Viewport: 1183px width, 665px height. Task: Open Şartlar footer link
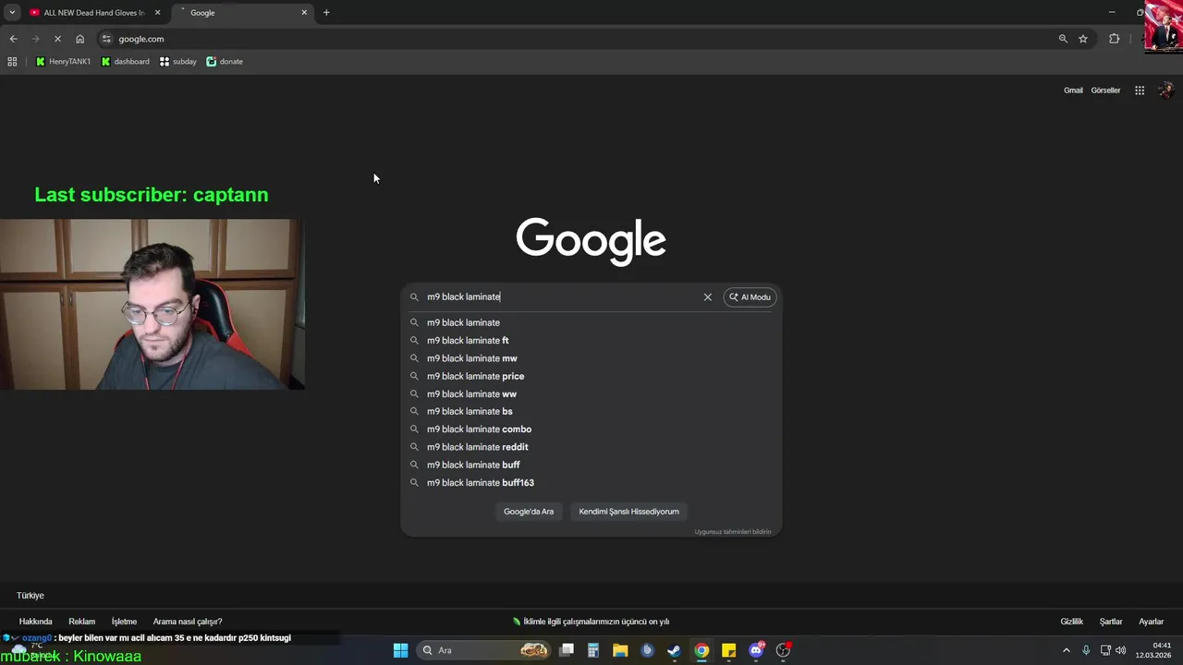(x=1111, y=622)
